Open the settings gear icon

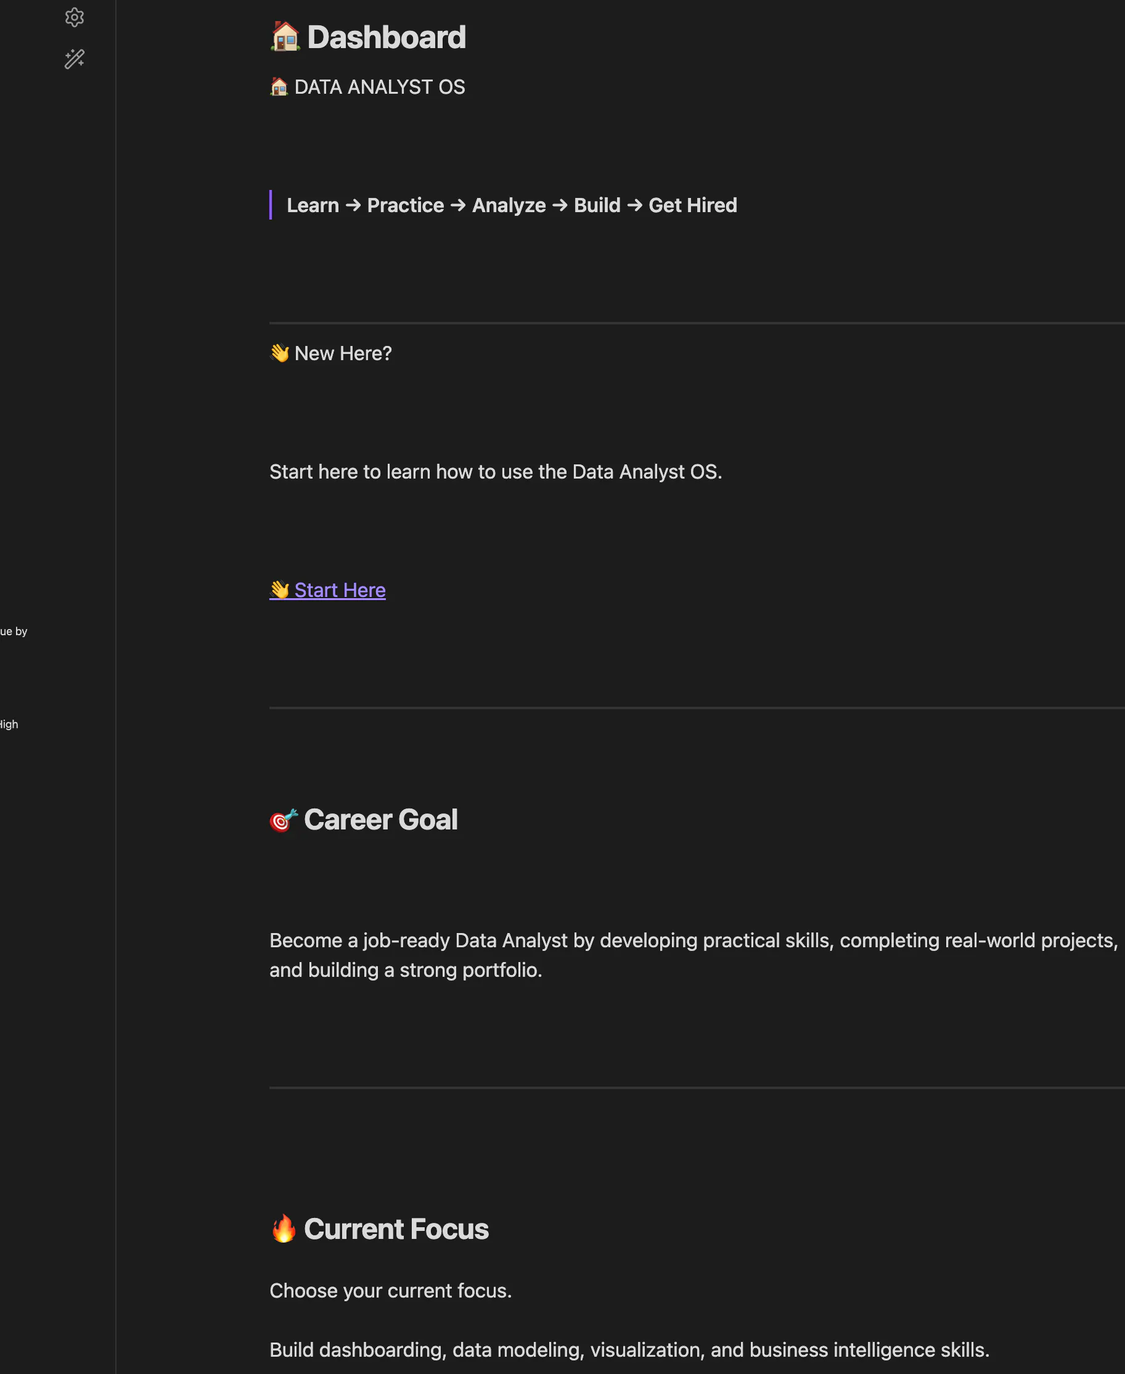(75, 17)
